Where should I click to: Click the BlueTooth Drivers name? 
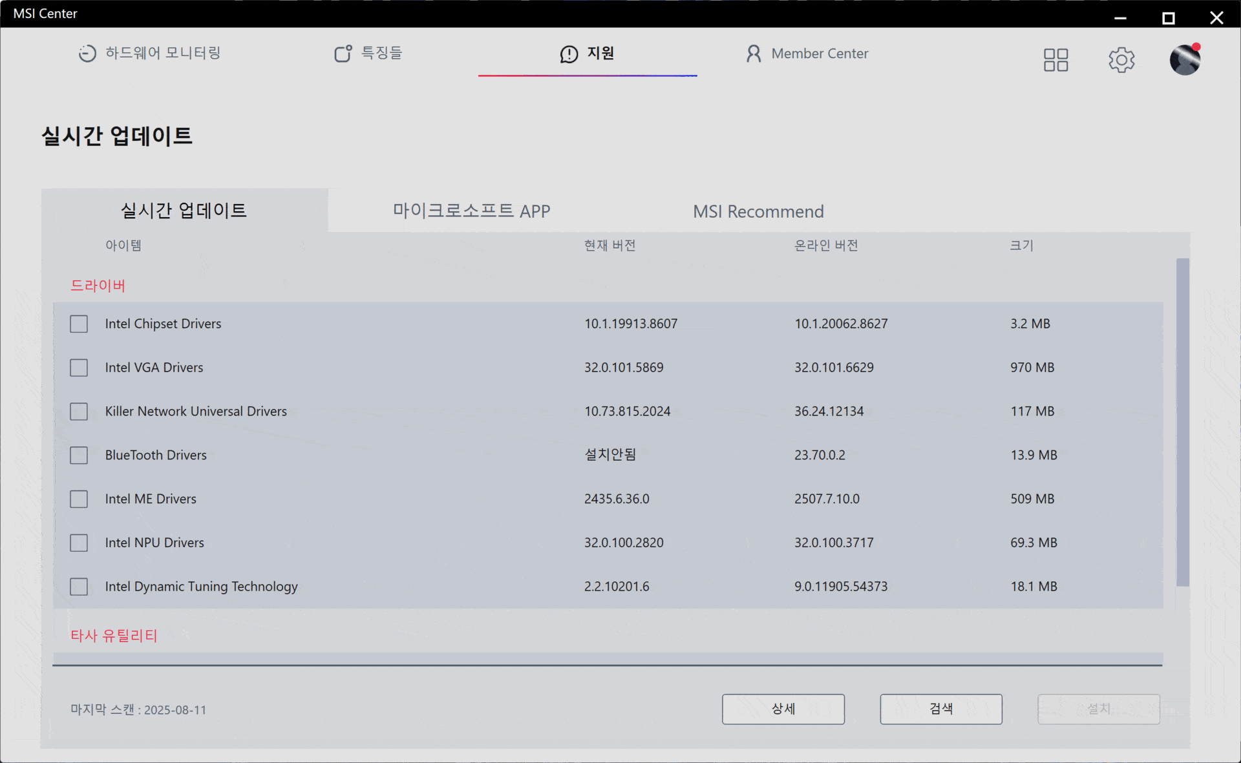click(156, 455)
